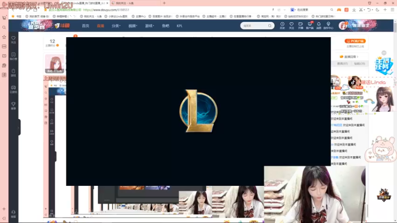This screenshot has height=223, width=397.
Task: Open 视频 dropdown in Douyu navigation
Action: 132,26
